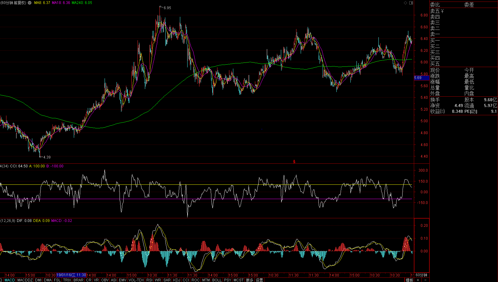Click the MACD: -0.02 value label

pos(62,221)
